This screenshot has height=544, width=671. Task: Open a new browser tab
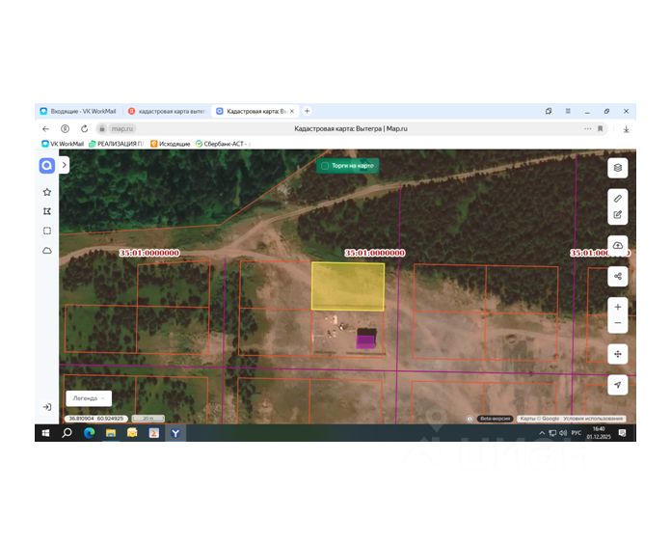[307, 111]
